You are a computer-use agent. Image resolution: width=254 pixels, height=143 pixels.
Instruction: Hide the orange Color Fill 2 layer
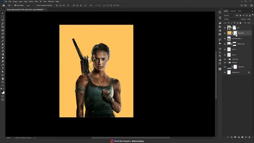coord(225,33)
